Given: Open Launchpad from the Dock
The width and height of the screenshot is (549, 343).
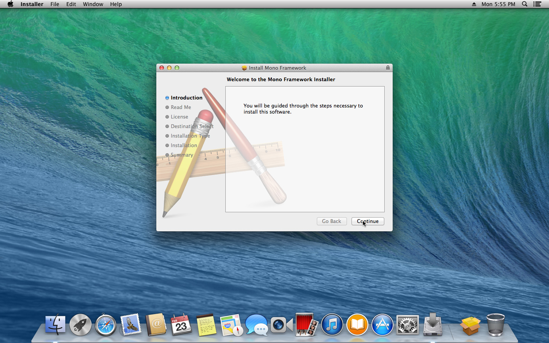Looking at the screenshot, I should tap(80, 325).
